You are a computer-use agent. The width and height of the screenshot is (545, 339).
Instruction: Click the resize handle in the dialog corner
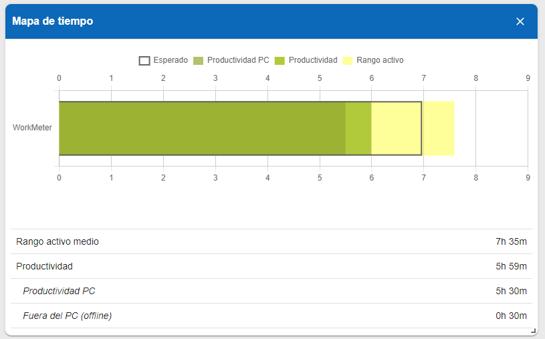(x=533, y=330)
